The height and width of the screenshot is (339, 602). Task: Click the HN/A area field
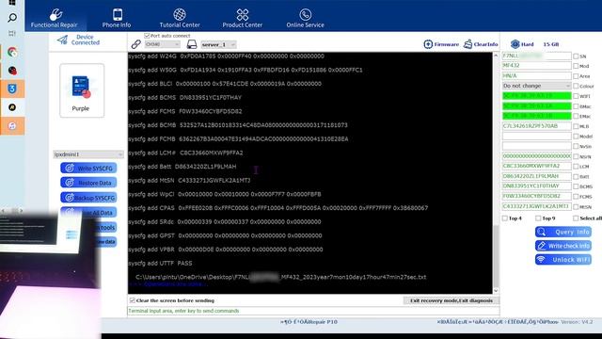pyautogui.click(x=536, y=75)
